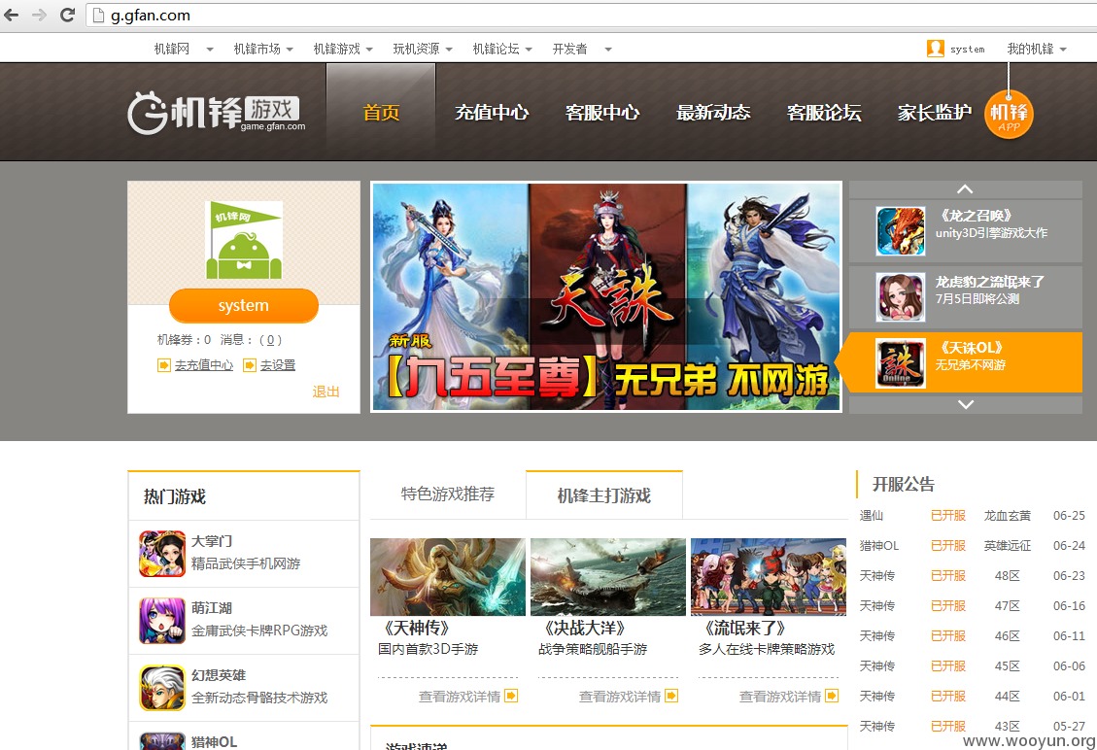Viewport: 1097px width, 750px height.
Task: Click the 龙虎豹之流氓来了 girl icon
Action: click(x=901, y=297)
